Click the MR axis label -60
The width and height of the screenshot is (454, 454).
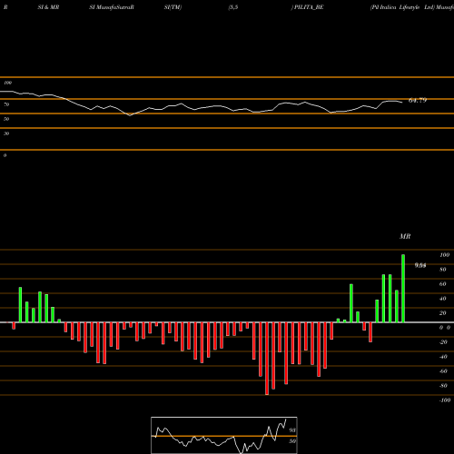click(x=443, y=371)
